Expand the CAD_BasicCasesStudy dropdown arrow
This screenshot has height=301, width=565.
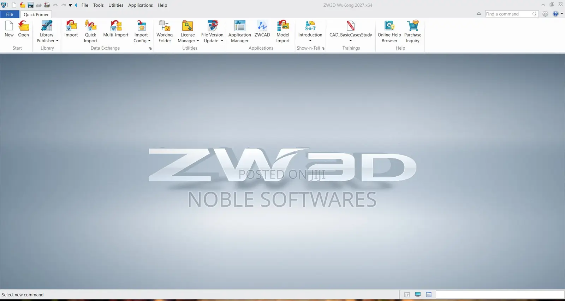coord(351,41)
